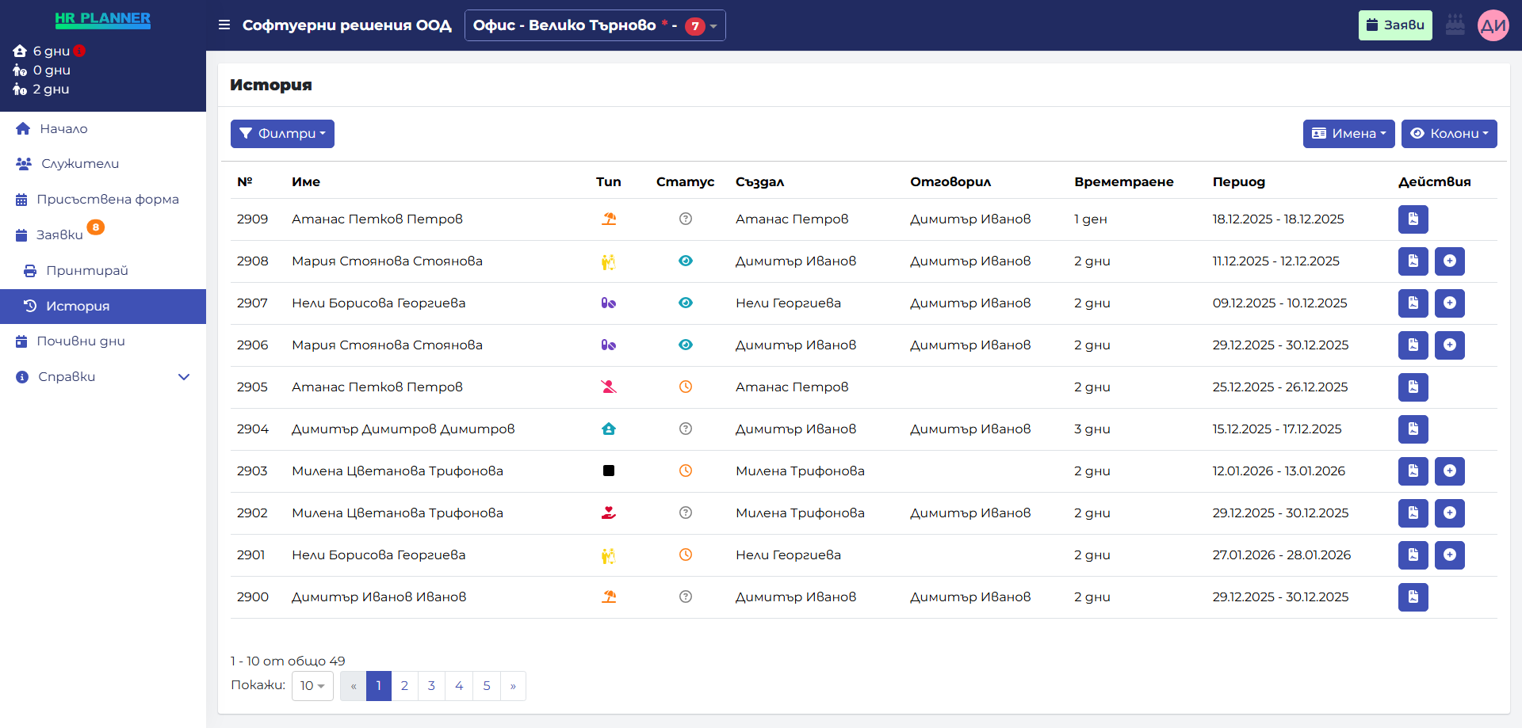This screenshot has height=728, width=1522.
Task: Click the pills sick-leave icon for Нели Георгиева row 2907
Action: pyautogui.click(x=609, y=303)
